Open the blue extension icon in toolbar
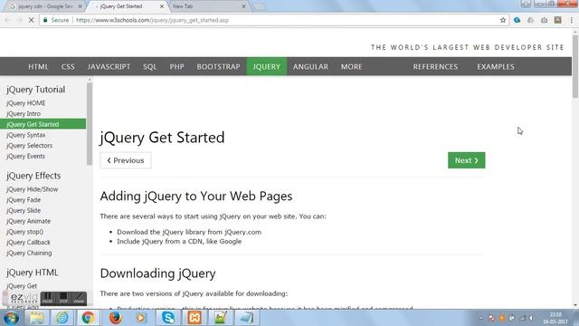The width and height of the screenshot is (579, 326). point(517,20)
